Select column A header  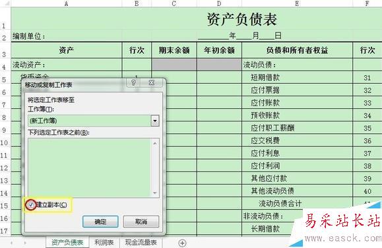pos(66,3)
